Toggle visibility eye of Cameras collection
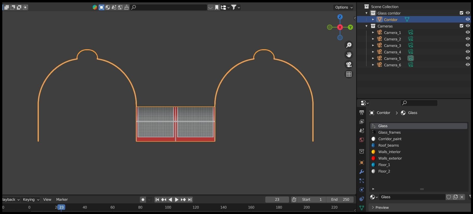 (468, 26)
